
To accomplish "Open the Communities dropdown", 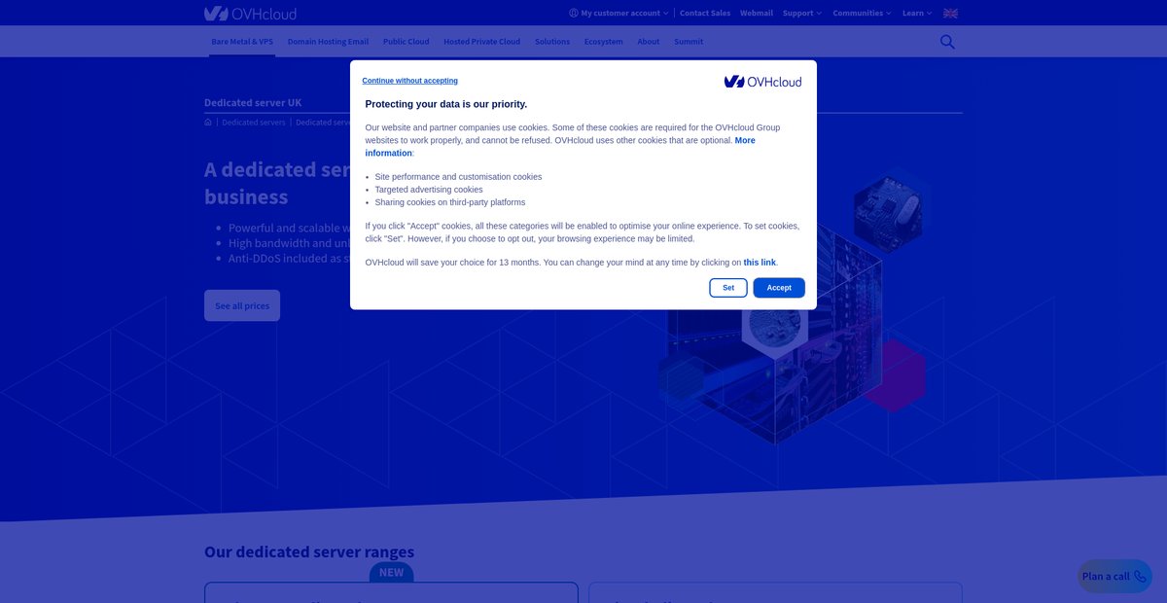I will 862,14.
